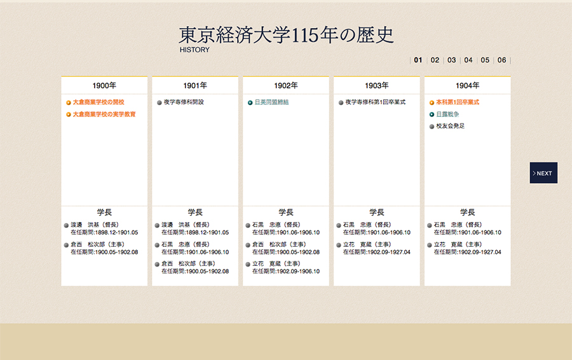Click the 1903年 column heading

[x=377, y=85]
